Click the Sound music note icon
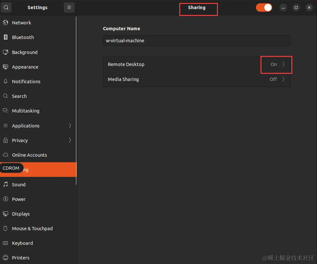This screenshot has width=317, height=264. click(x=6, y=184)
